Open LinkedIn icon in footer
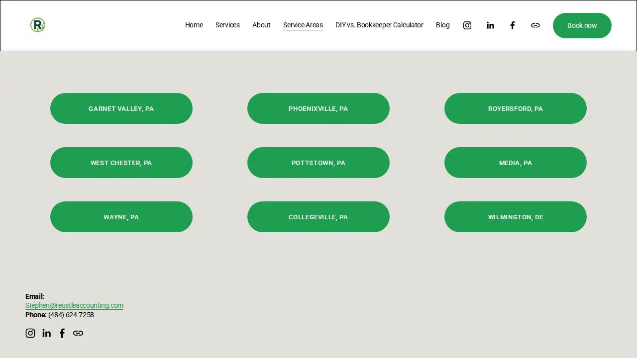The height and width of the screenshot is (358, 637). pyautogui.click(x=46, y=333)
